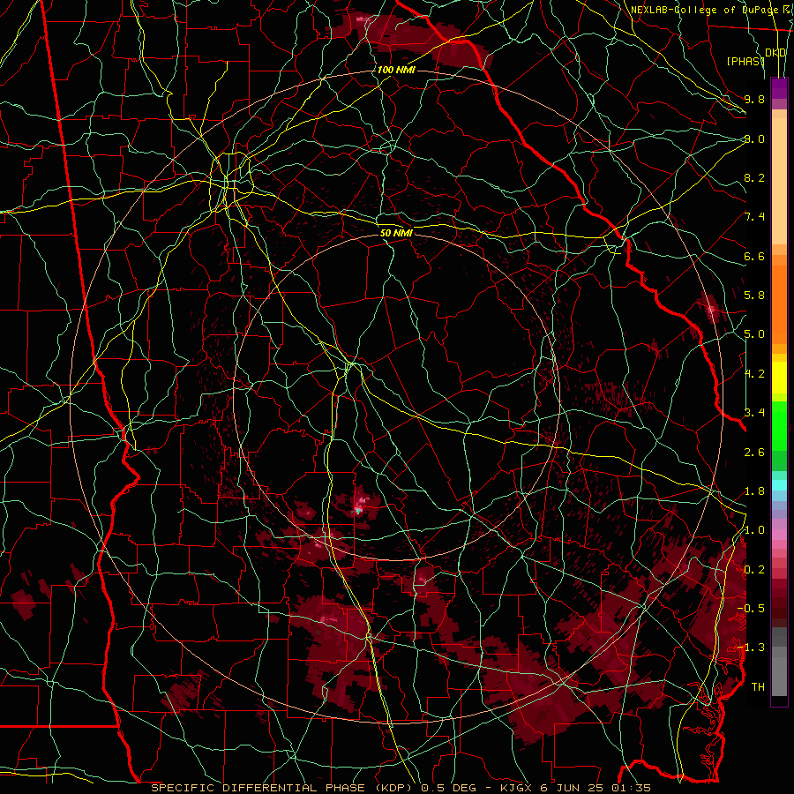Image resolution: width=794 pixels, height=794 pixels.
Task: Click the "100 NMI" range ring label
Action: [x=396, y=70]
